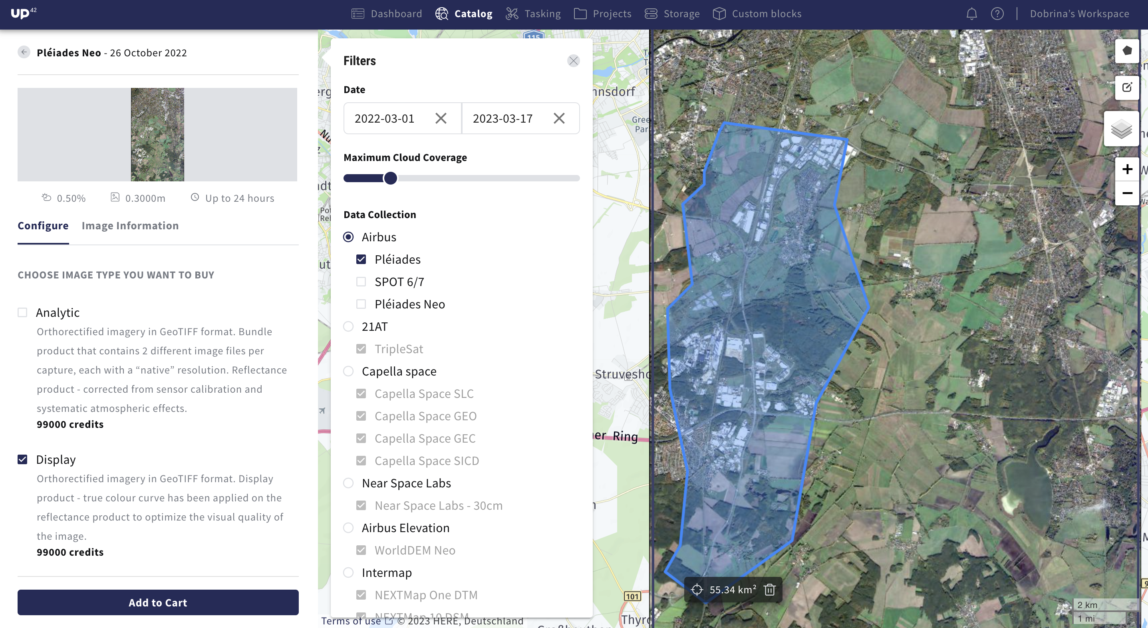Click the Tasking satellite icon

coord(512,14)
